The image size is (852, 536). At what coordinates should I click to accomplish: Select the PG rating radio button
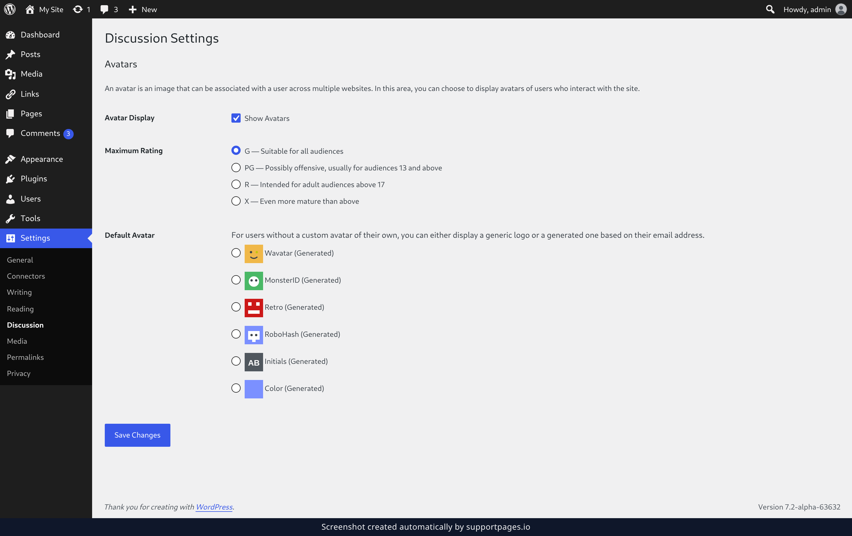pyautogui.click(x=236, y=168)
